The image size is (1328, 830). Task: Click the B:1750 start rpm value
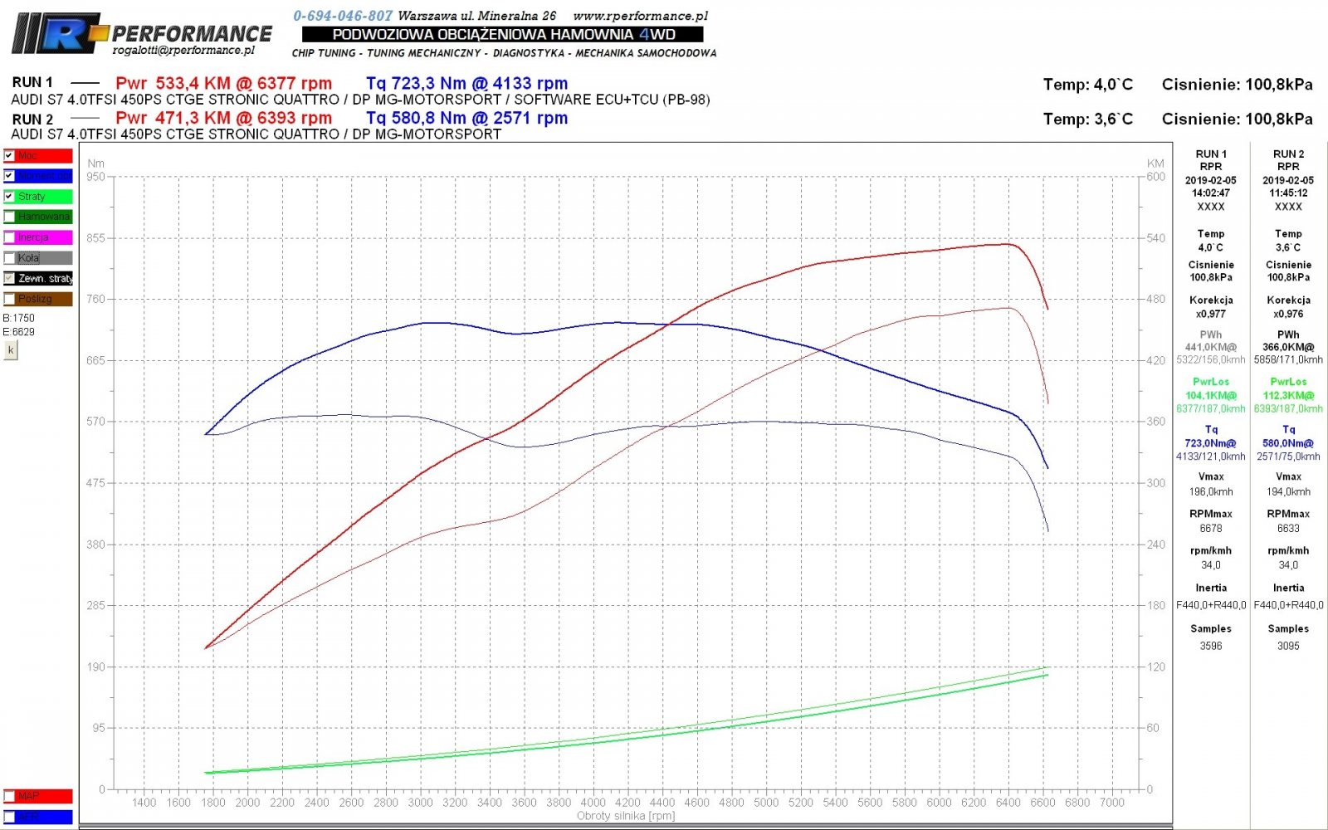(19, 318)
